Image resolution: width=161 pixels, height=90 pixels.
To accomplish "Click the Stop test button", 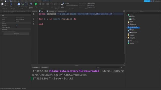I will [48, 4].
